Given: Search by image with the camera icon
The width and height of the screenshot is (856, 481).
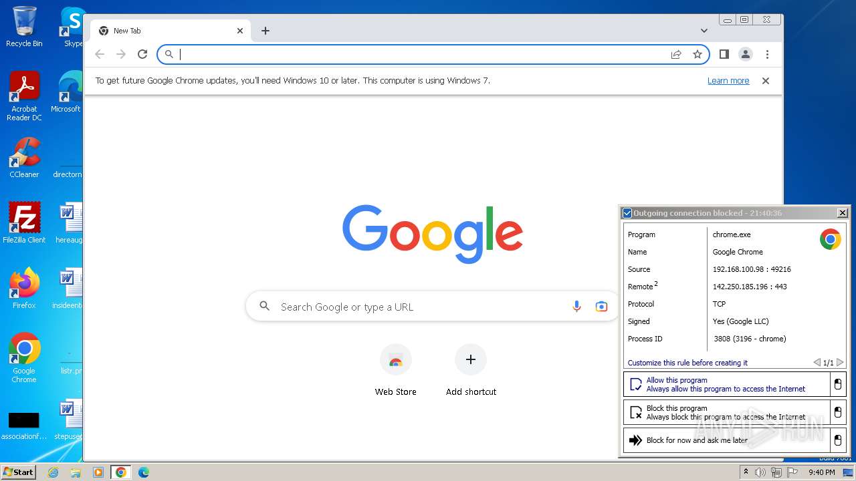Looking at the screenshot, I should point(601,307).
